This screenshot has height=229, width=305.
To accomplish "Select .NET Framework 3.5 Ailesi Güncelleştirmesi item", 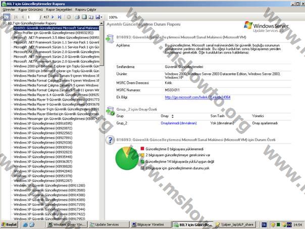I will 57,37.
